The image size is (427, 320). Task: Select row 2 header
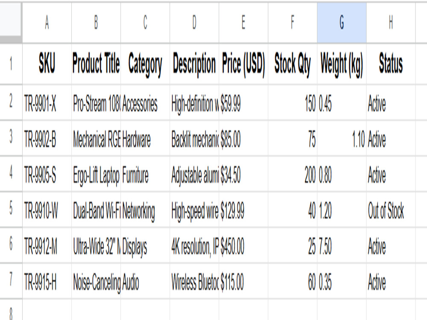11,102
